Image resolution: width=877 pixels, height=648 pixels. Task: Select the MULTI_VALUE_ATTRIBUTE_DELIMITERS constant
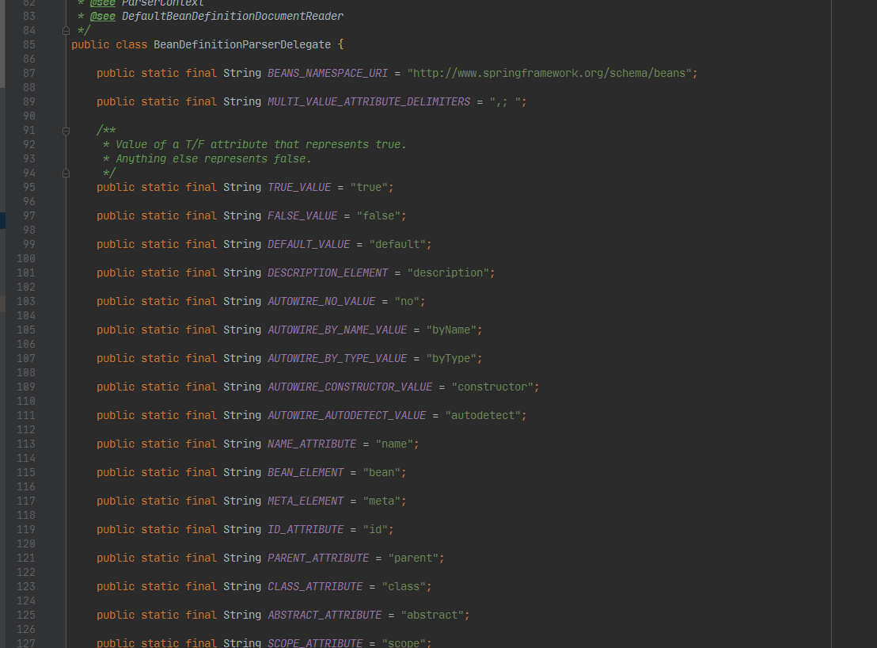coord(369,102)
